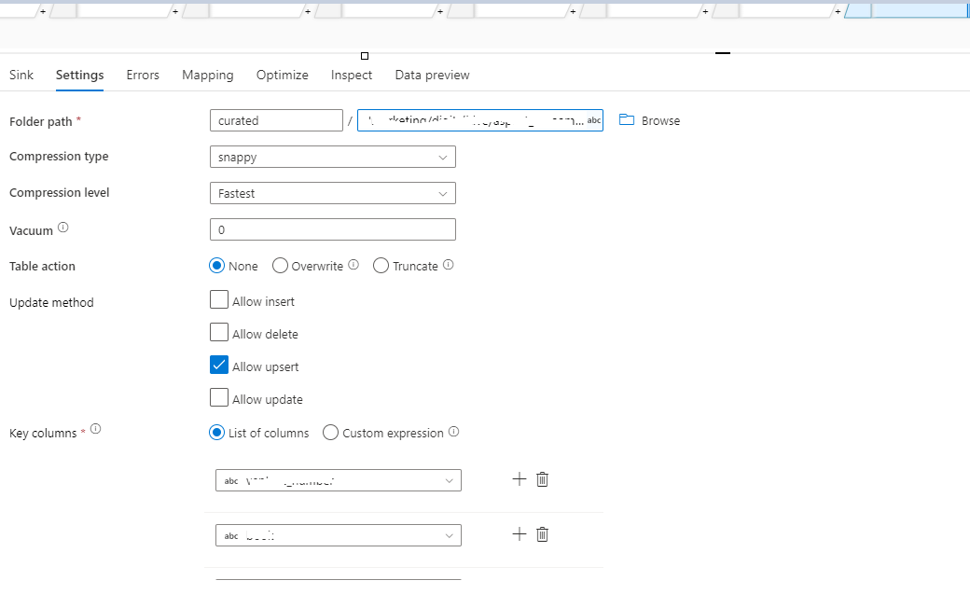Click the highlighted last transformation node
Image resolution: width=970 pixels, height=608 pixels.
click(907, 10)
